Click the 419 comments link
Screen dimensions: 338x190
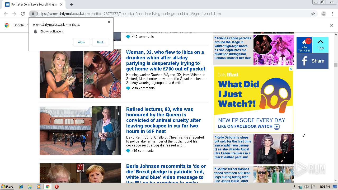(143, 37)
